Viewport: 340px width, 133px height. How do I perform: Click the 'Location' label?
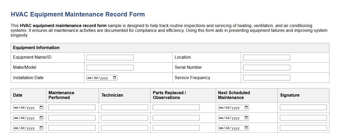(x=183, y=57)
